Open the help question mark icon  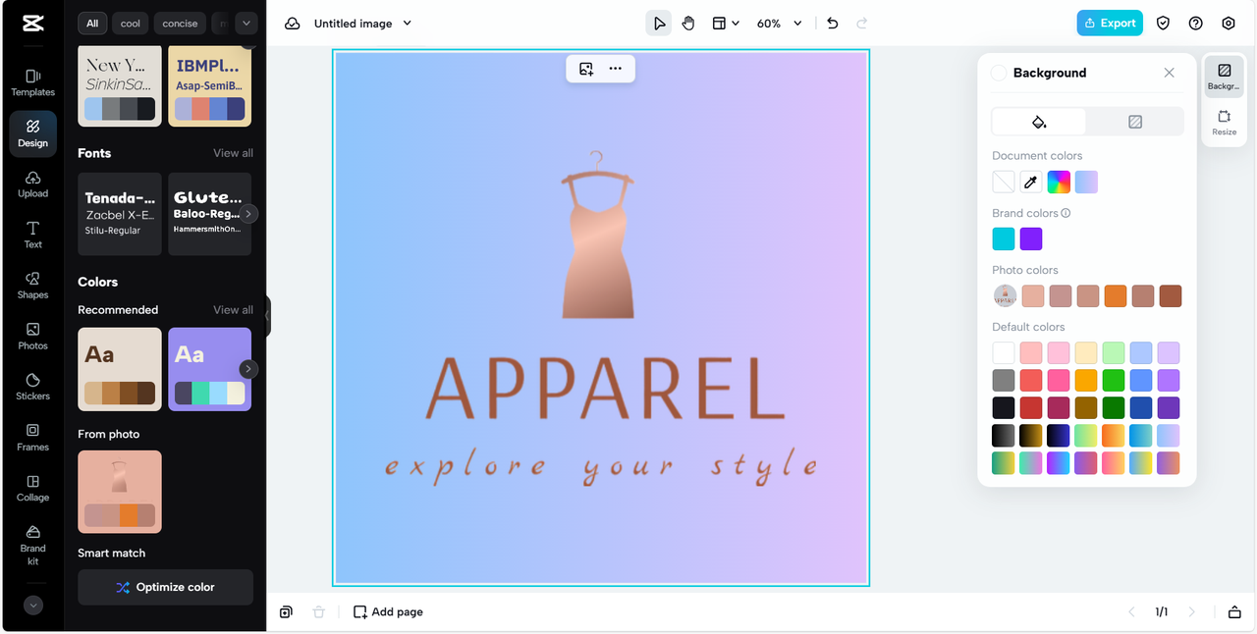pos(1195,24)
